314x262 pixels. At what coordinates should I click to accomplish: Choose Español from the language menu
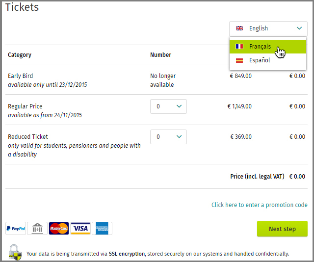[x=260, y=61]
